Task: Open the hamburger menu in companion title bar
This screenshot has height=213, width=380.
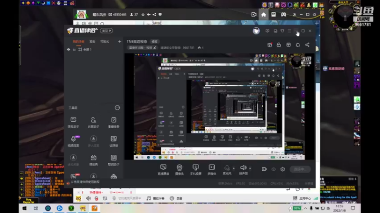Action: [289, 31]
